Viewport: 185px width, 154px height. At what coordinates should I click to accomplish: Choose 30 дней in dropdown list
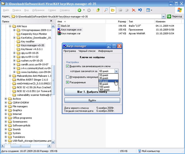(x=109, y=78)
